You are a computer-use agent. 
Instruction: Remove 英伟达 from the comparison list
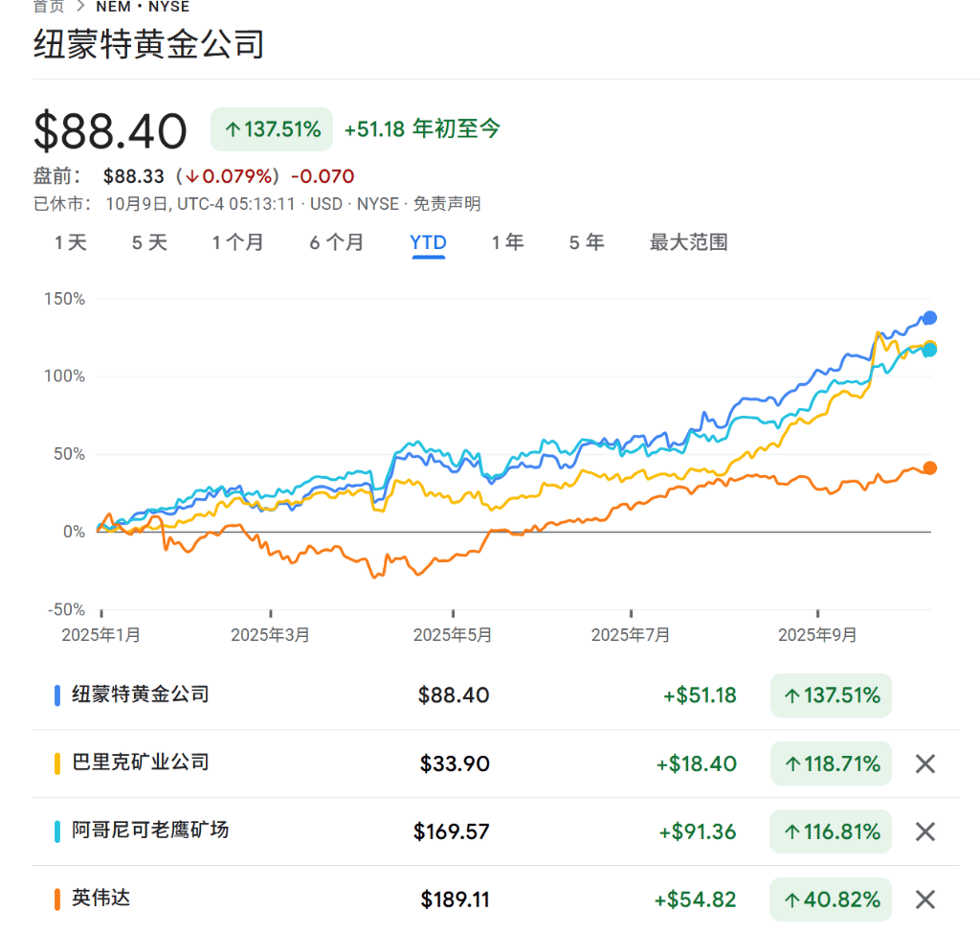click(x=924, y=899)
